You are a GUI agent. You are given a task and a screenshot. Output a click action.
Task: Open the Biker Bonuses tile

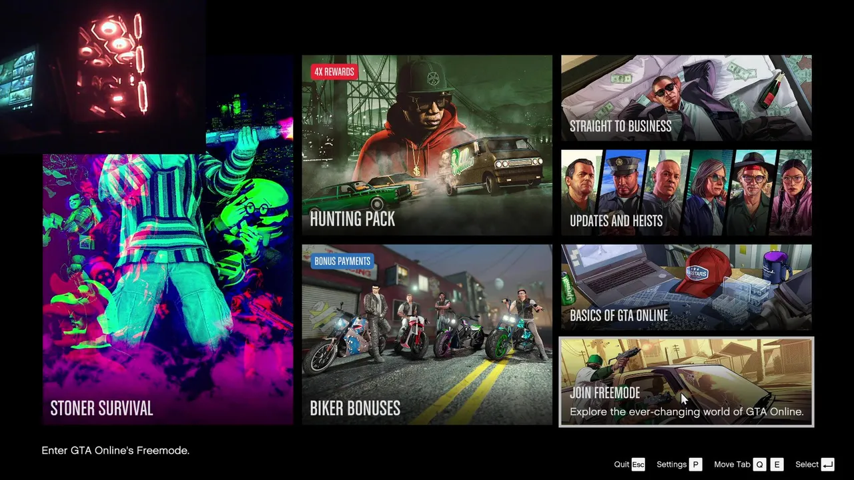[427, 335]
